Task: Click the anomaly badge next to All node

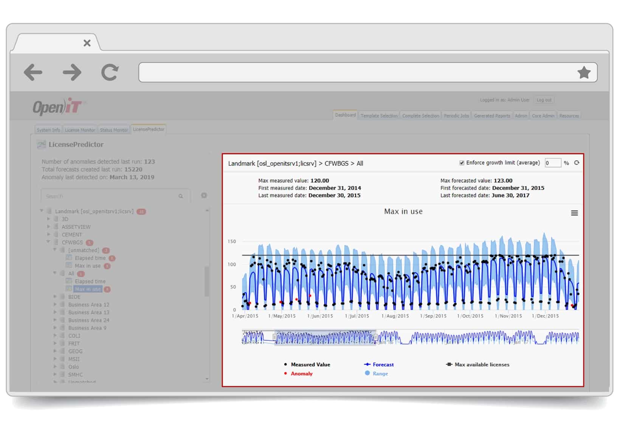Action: point(81,274)
